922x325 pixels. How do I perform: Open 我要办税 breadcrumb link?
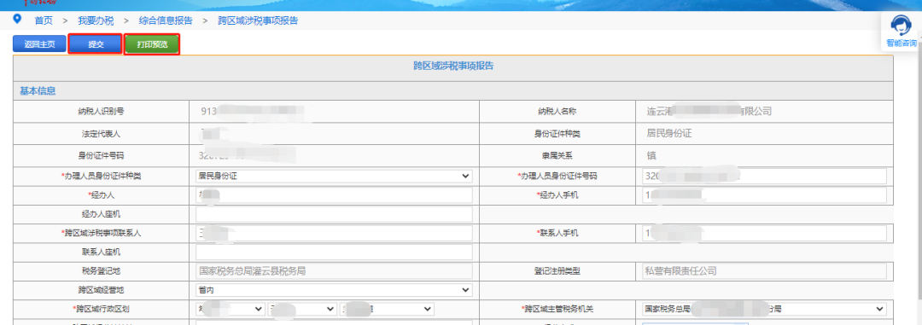[96, 20]
